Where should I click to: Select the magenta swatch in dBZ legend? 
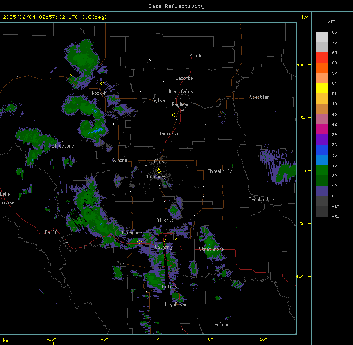pyautogui.click(x=322, y=129)
